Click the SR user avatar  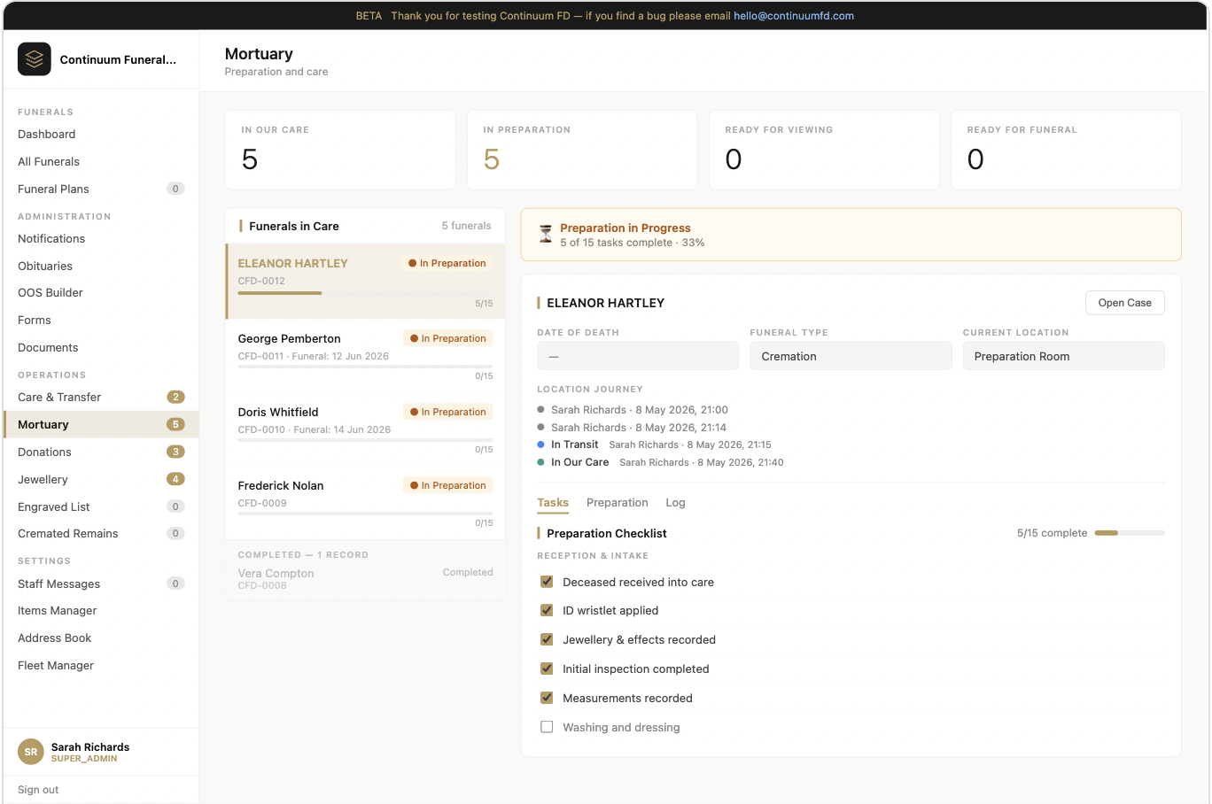tap(31, 752)
